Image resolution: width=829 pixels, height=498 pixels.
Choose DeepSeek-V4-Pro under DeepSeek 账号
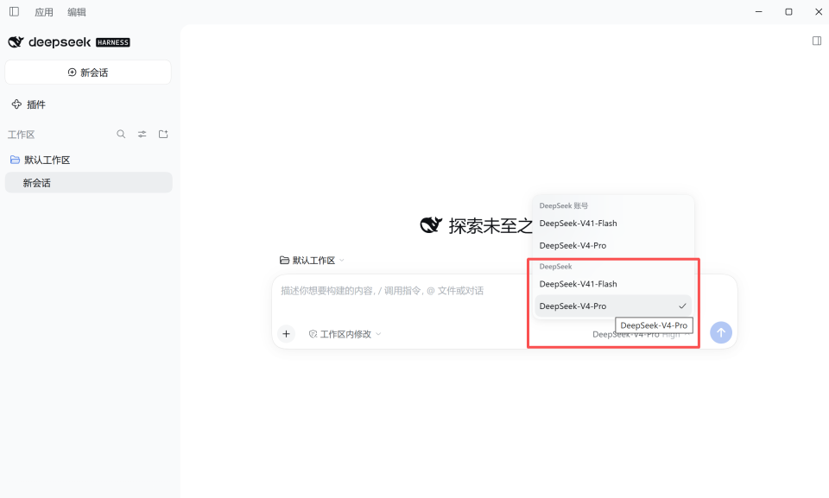(x=613, y=245)
